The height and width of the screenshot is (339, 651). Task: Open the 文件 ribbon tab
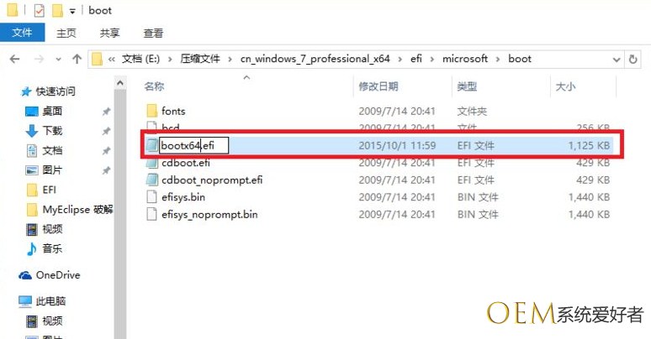pyautogui.click(x=23, y=34)
